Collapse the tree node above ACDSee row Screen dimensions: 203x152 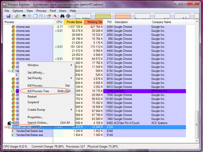tap(9, 71)
